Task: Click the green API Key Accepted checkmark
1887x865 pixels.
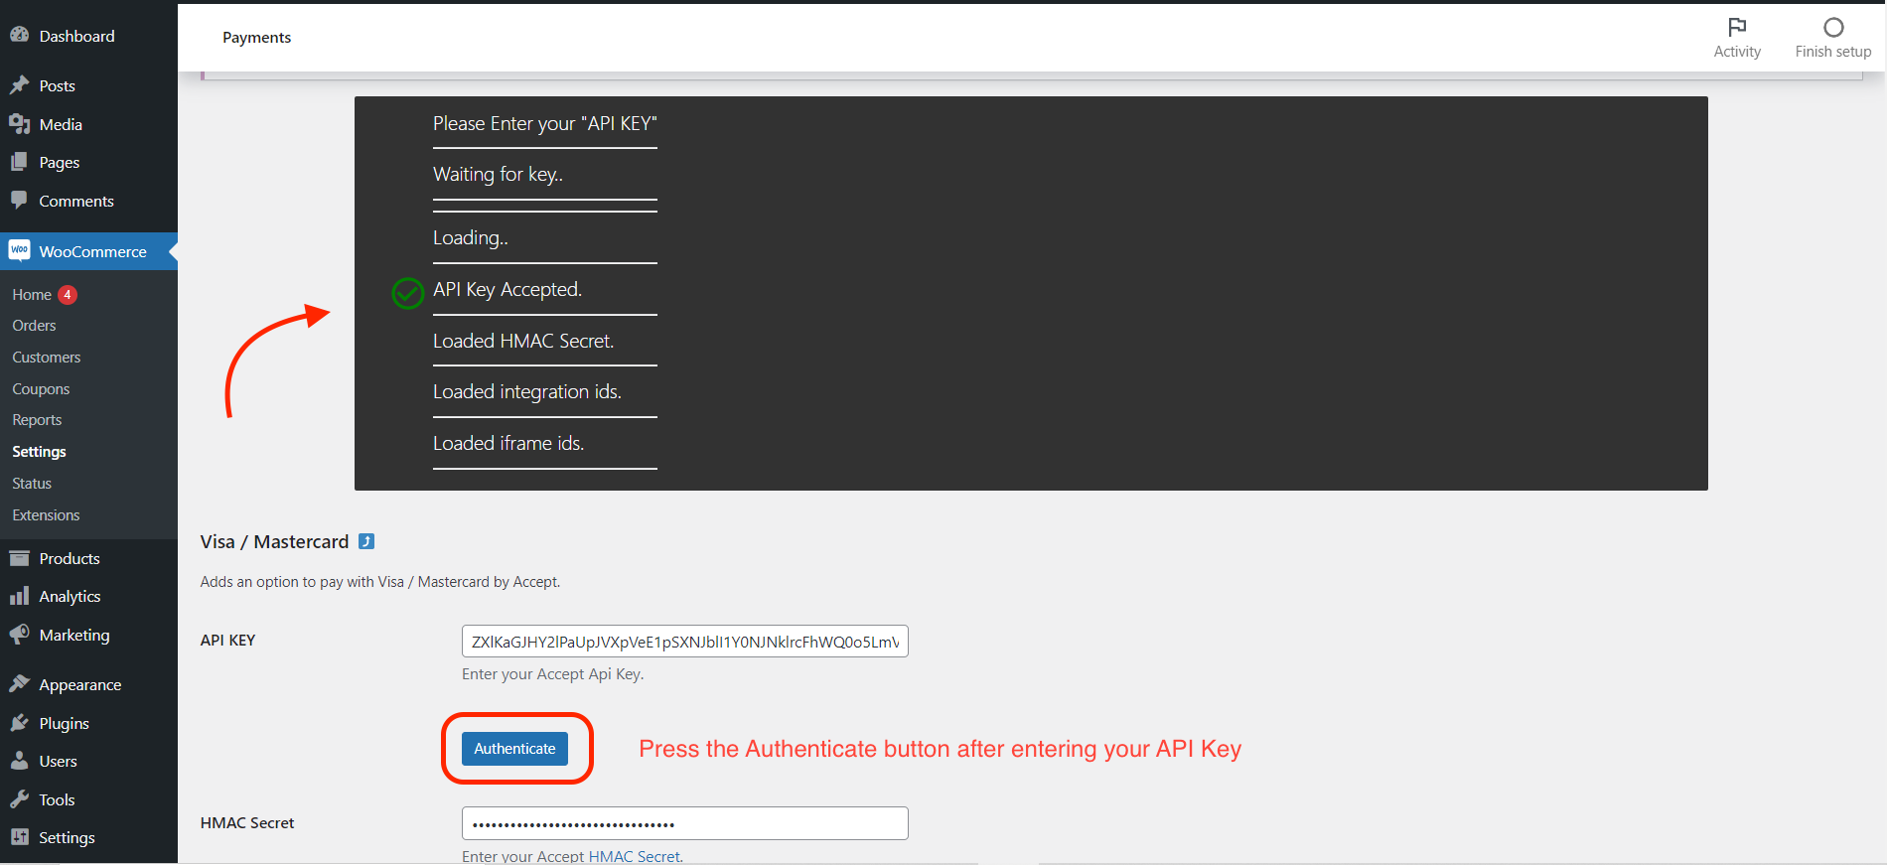Action: [x=408, y=293]
